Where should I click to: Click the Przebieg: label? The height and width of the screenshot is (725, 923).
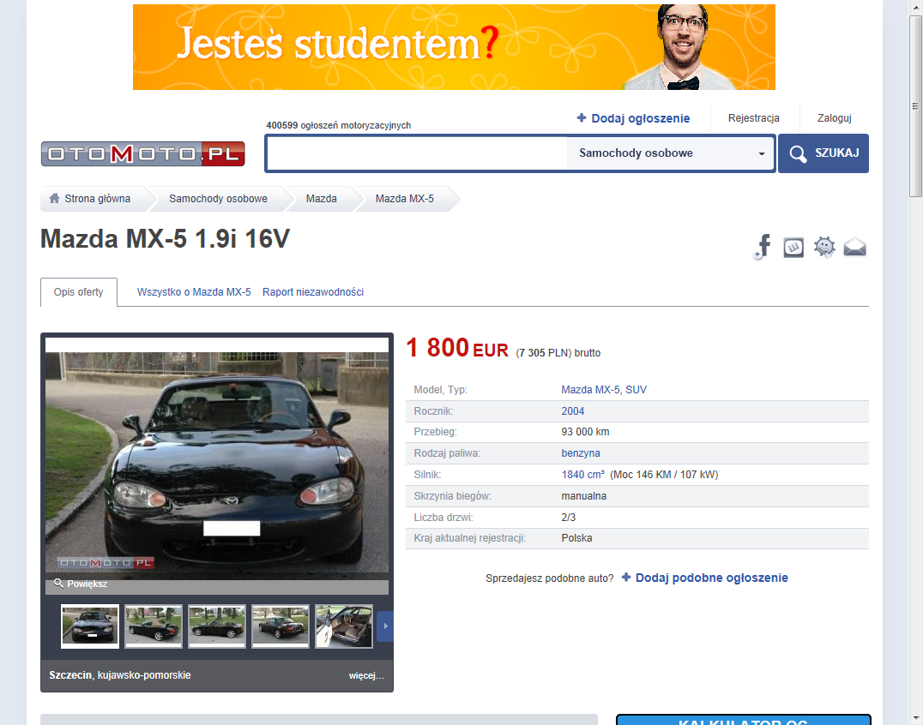pyautogui.click(x=435, y=432)
